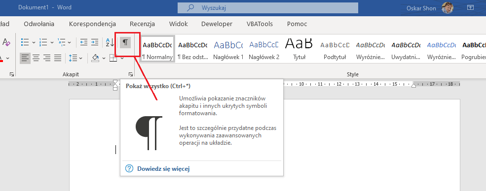Click the Dokument1 - Word title text
Screen dimensions: 486x191
(x=44, y=7)
